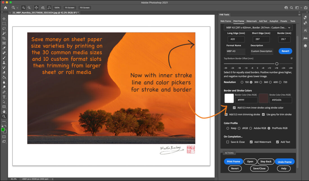Select the Move tool
Image resolution: width=309 pixels, height=181 pixels.
[x=4, y=19]
